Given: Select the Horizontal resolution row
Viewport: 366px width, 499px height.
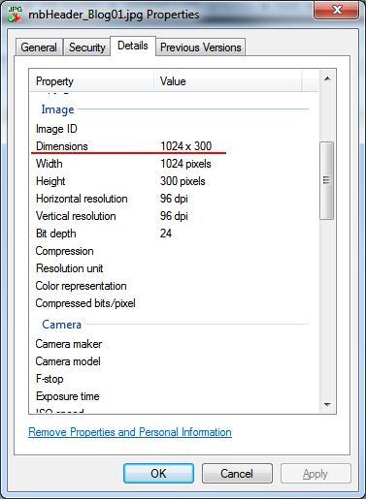Looking at the screenshot, I should [174, 199].
